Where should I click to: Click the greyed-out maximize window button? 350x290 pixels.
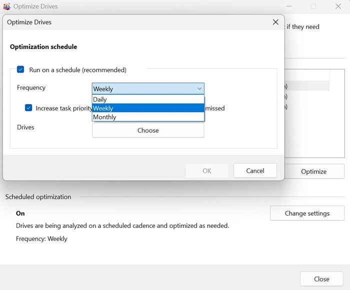313,6
